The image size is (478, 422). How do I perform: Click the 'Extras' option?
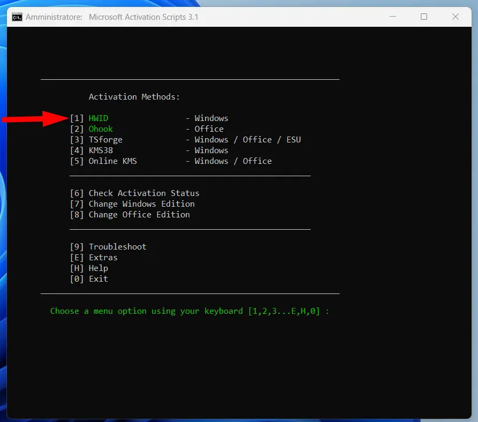(94, 258)
